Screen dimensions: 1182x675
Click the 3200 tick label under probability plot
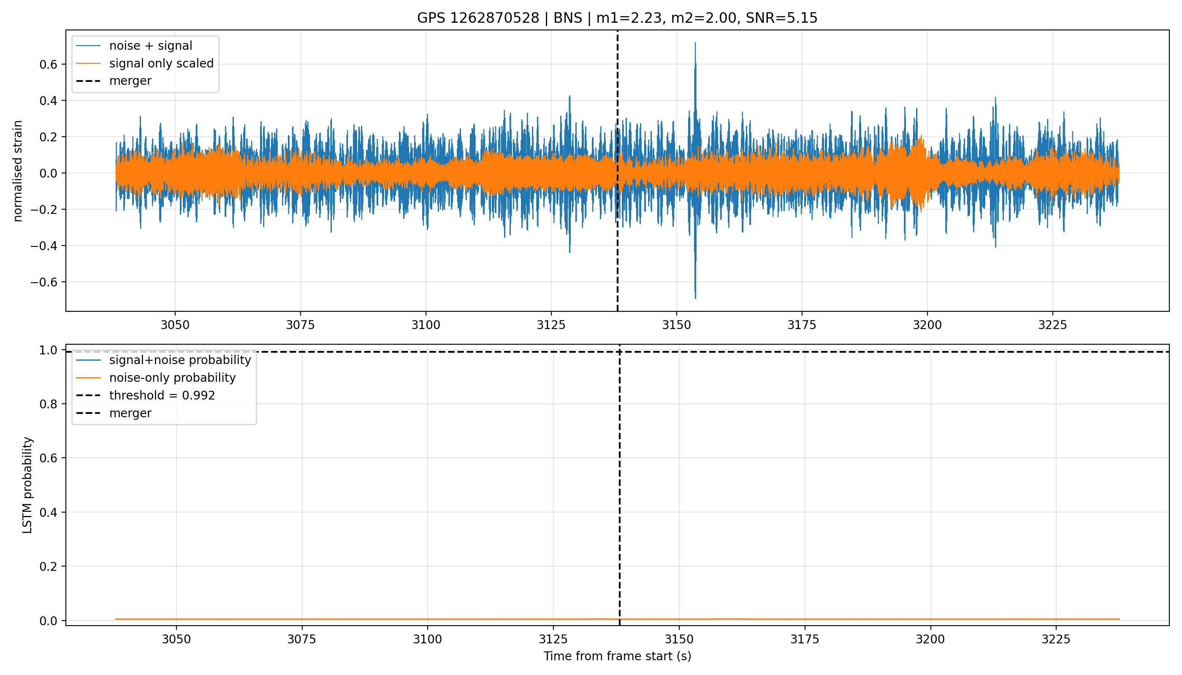pyautogui.click(x=930, y=639)
